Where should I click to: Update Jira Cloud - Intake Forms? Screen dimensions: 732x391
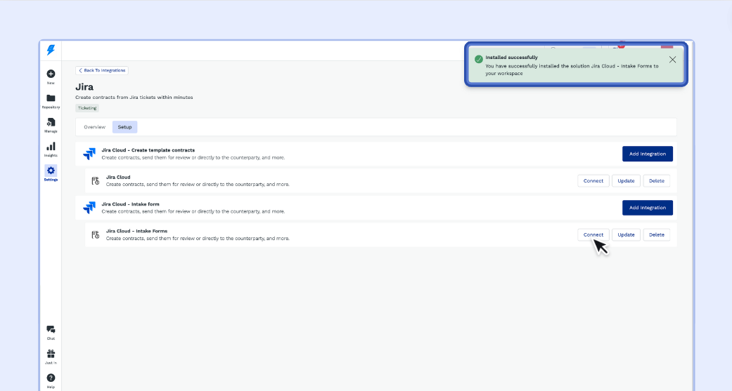[x=626, y=234]
